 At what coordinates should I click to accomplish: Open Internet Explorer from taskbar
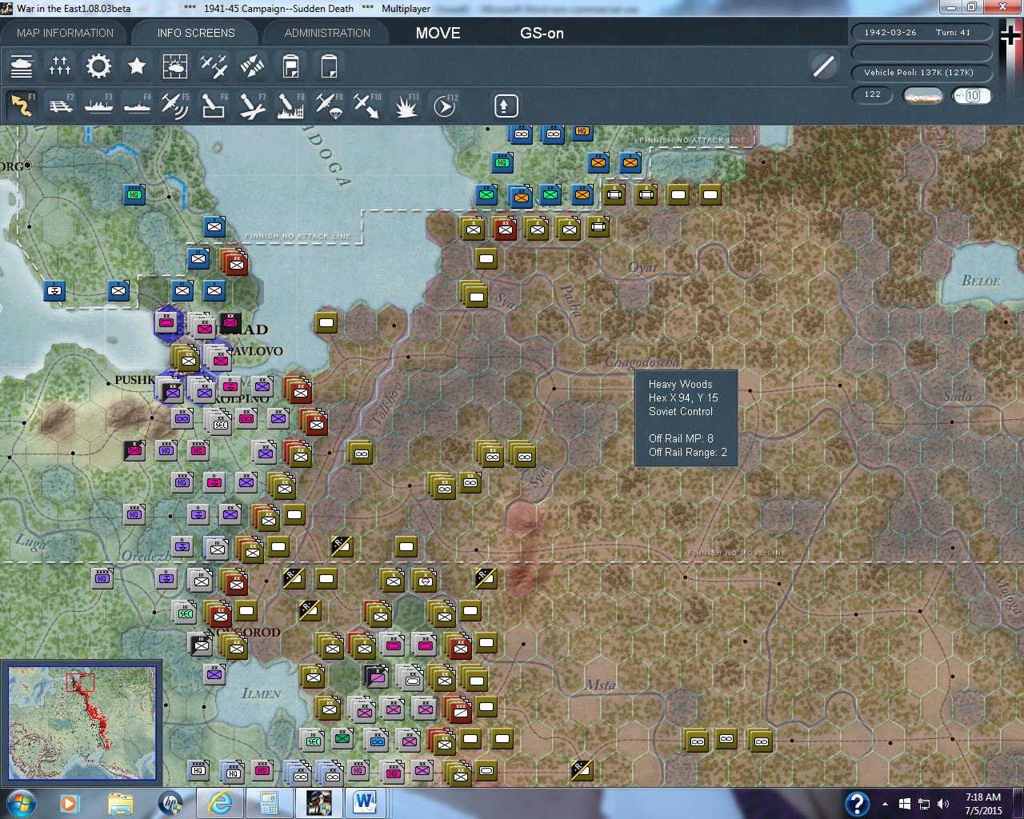point(219,802)
